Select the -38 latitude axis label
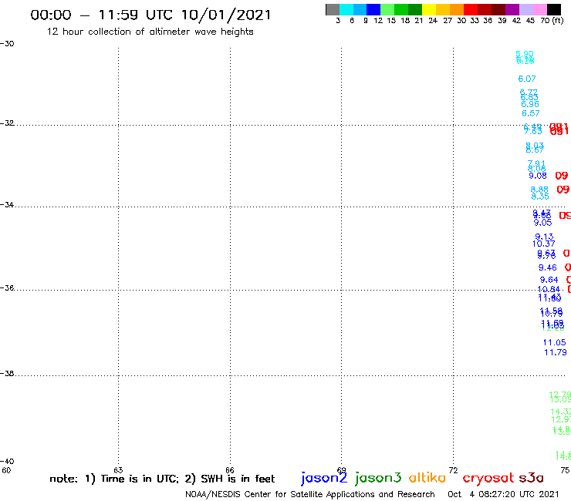 coord(7,374)
